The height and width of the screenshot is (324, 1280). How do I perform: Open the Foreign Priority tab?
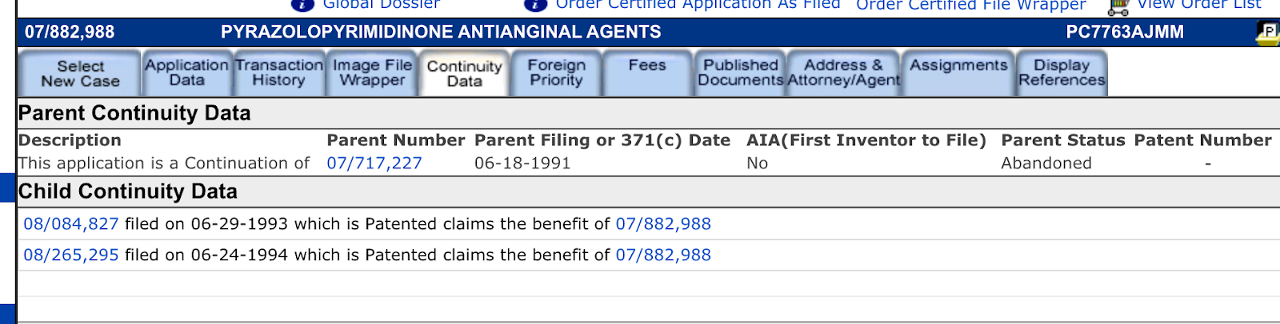(556, 73)
